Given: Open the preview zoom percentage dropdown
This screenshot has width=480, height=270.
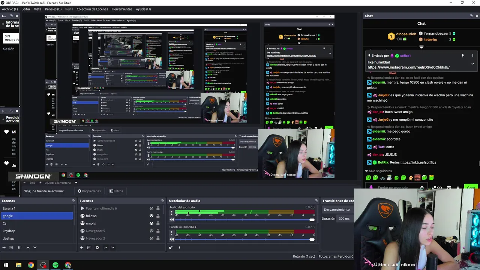Looking at the screenshot, I should click(x=33, y=183).
